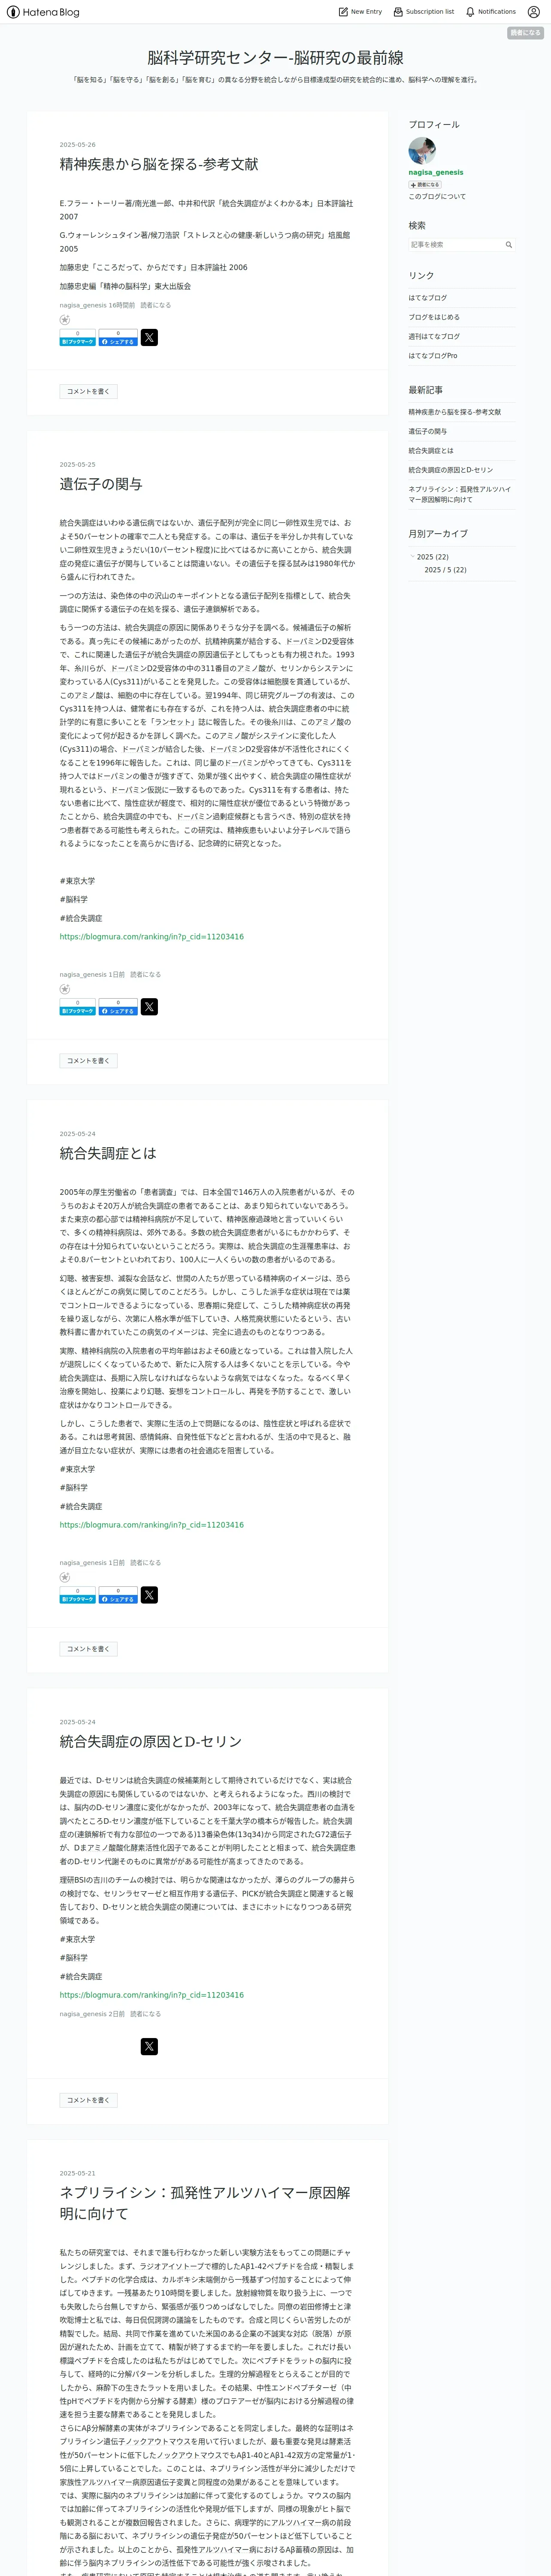Open the Notifications bell

[x=490, y=12]
